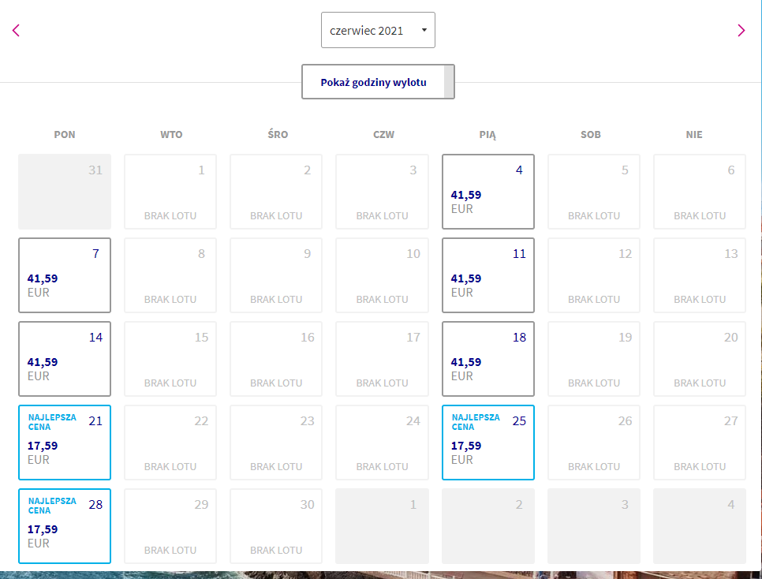Click June 17 no-flight cell

pyautogui.click(x=382, y=359)
